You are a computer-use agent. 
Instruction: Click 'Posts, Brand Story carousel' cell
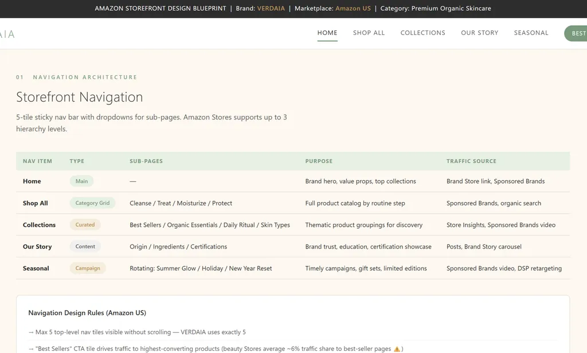pyautogui.click(x=484, y=247)
